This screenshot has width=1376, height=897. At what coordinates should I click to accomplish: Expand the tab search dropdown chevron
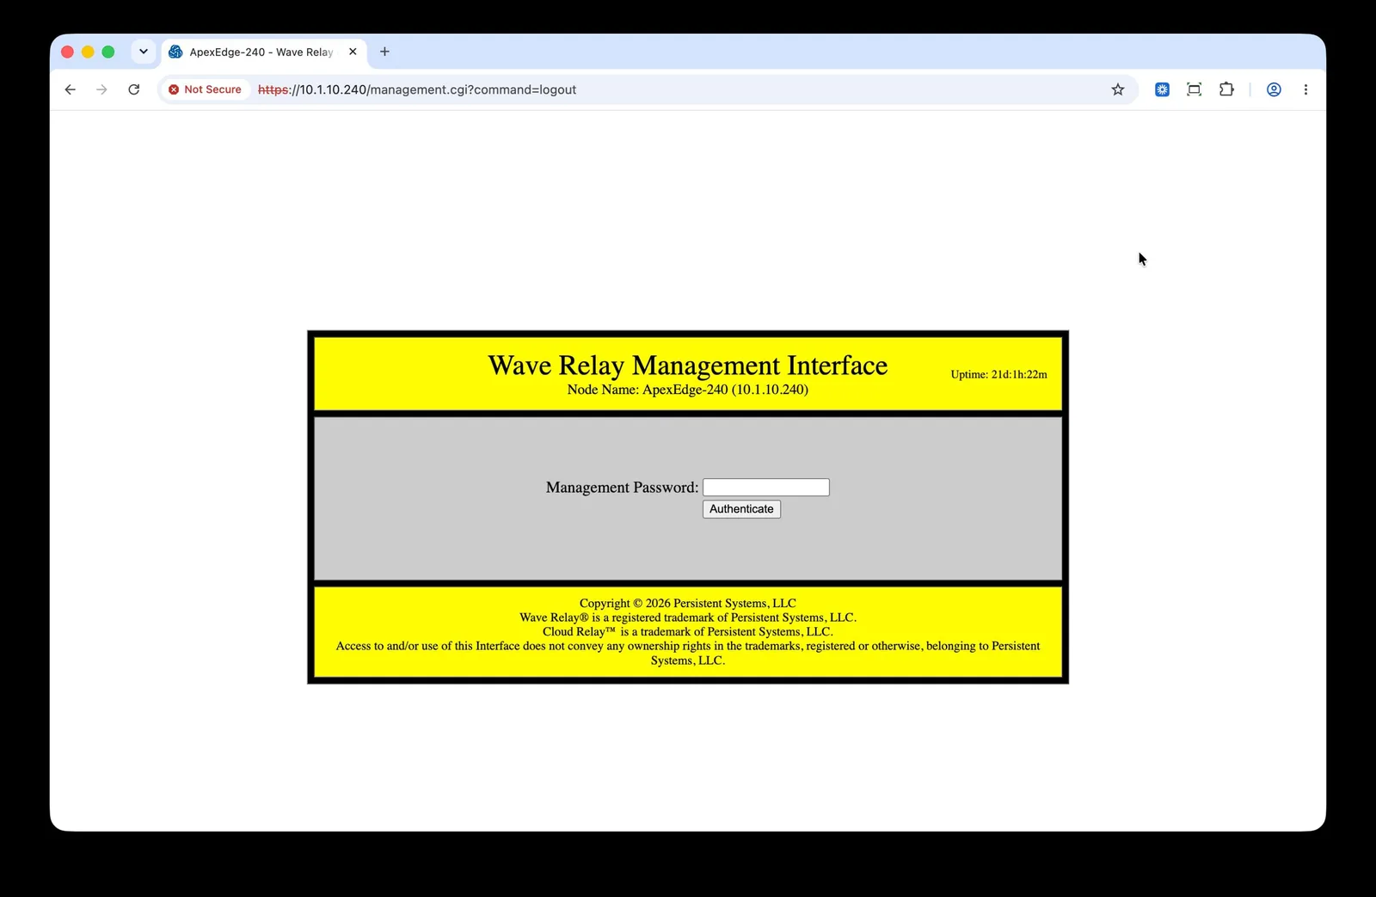pyautogui.click(x=144, y=52)
